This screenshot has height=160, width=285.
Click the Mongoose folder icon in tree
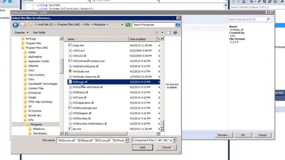tap(28, 124)
